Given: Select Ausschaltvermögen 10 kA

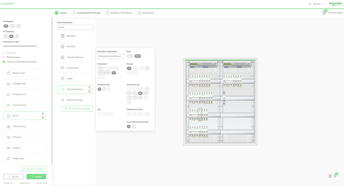Looking at the screenshot, I should [133, 126].
